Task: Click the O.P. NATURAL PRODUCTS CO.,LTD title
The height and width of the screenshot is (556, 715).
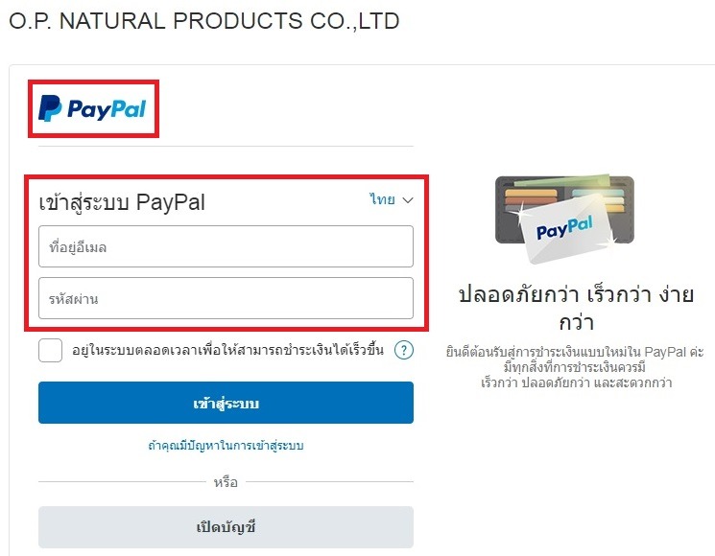Action: [203, 21]
